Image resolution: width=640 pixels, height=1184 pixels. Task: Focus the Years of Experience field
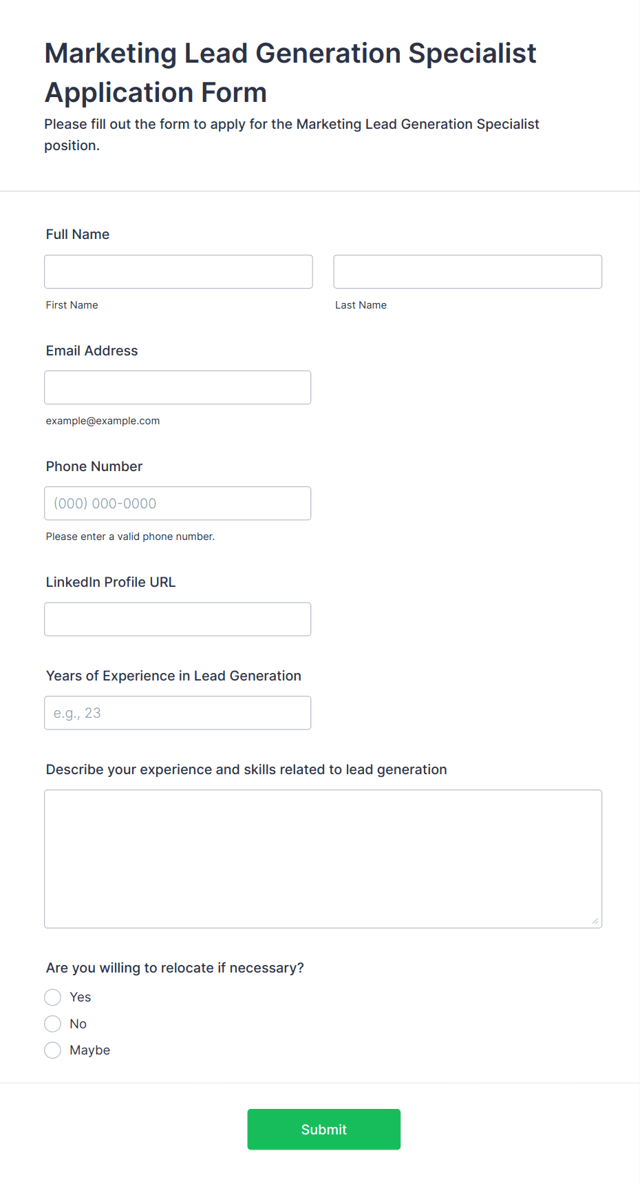click(x=178, y=712)
